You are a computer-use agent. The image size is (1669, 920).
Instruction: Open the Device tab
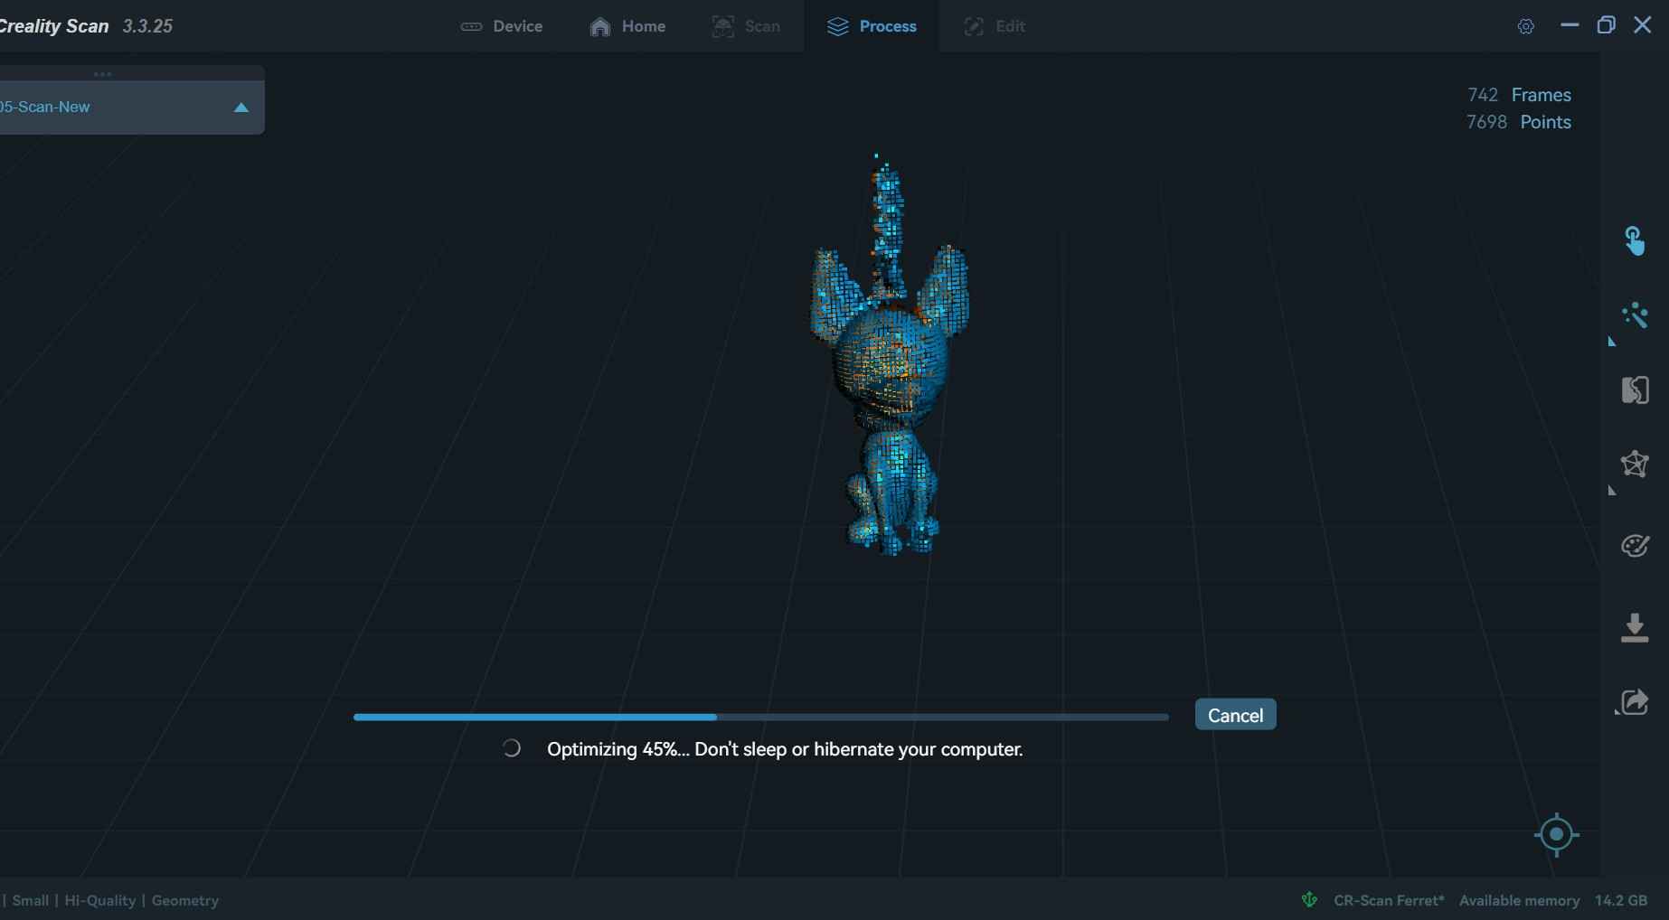point(502,26)
